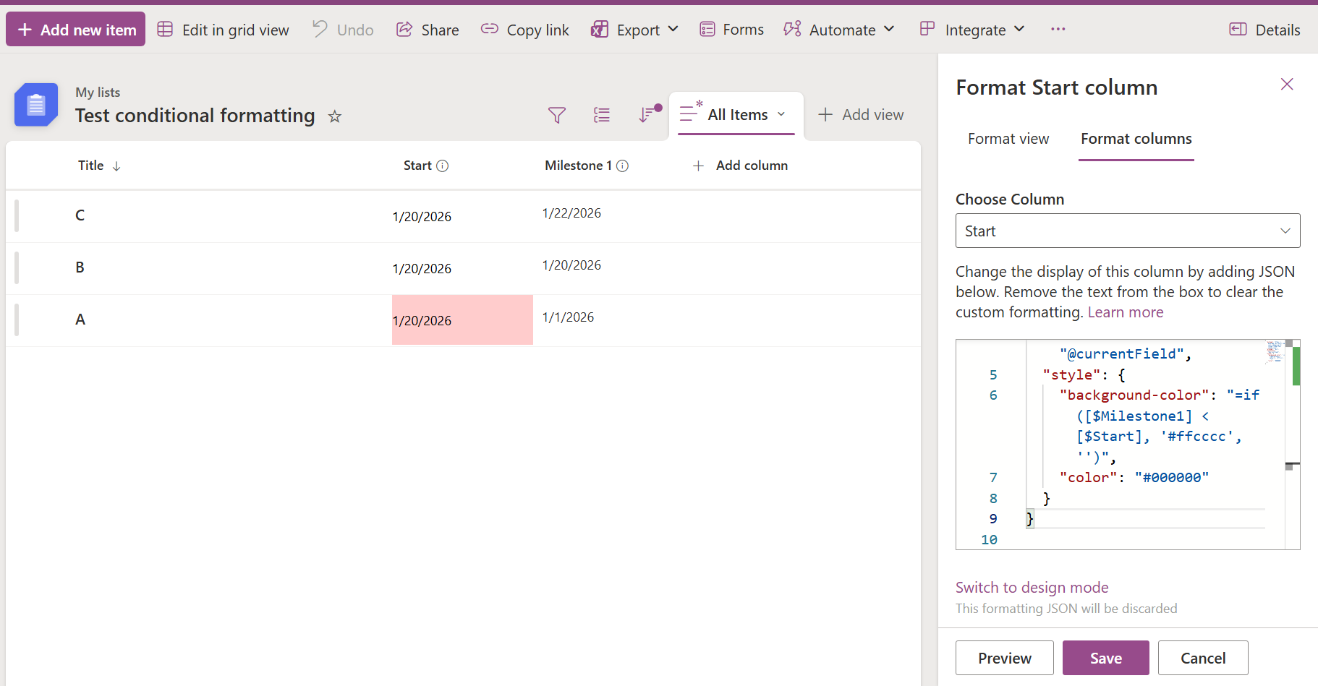Click the Milestone 1 info icon
The width and height of the screenshot is (1318, 686).
(x=622, y=166)
